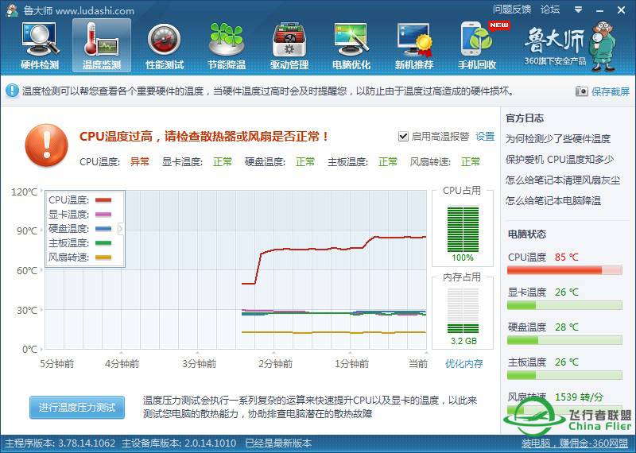
Task: Minimize the Ludashi window
Action: 600,10
